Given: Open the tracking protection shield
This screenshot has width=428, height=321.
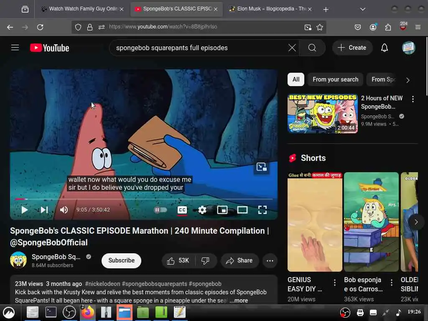Looking at the screenshot, I should tap(78, 27).
